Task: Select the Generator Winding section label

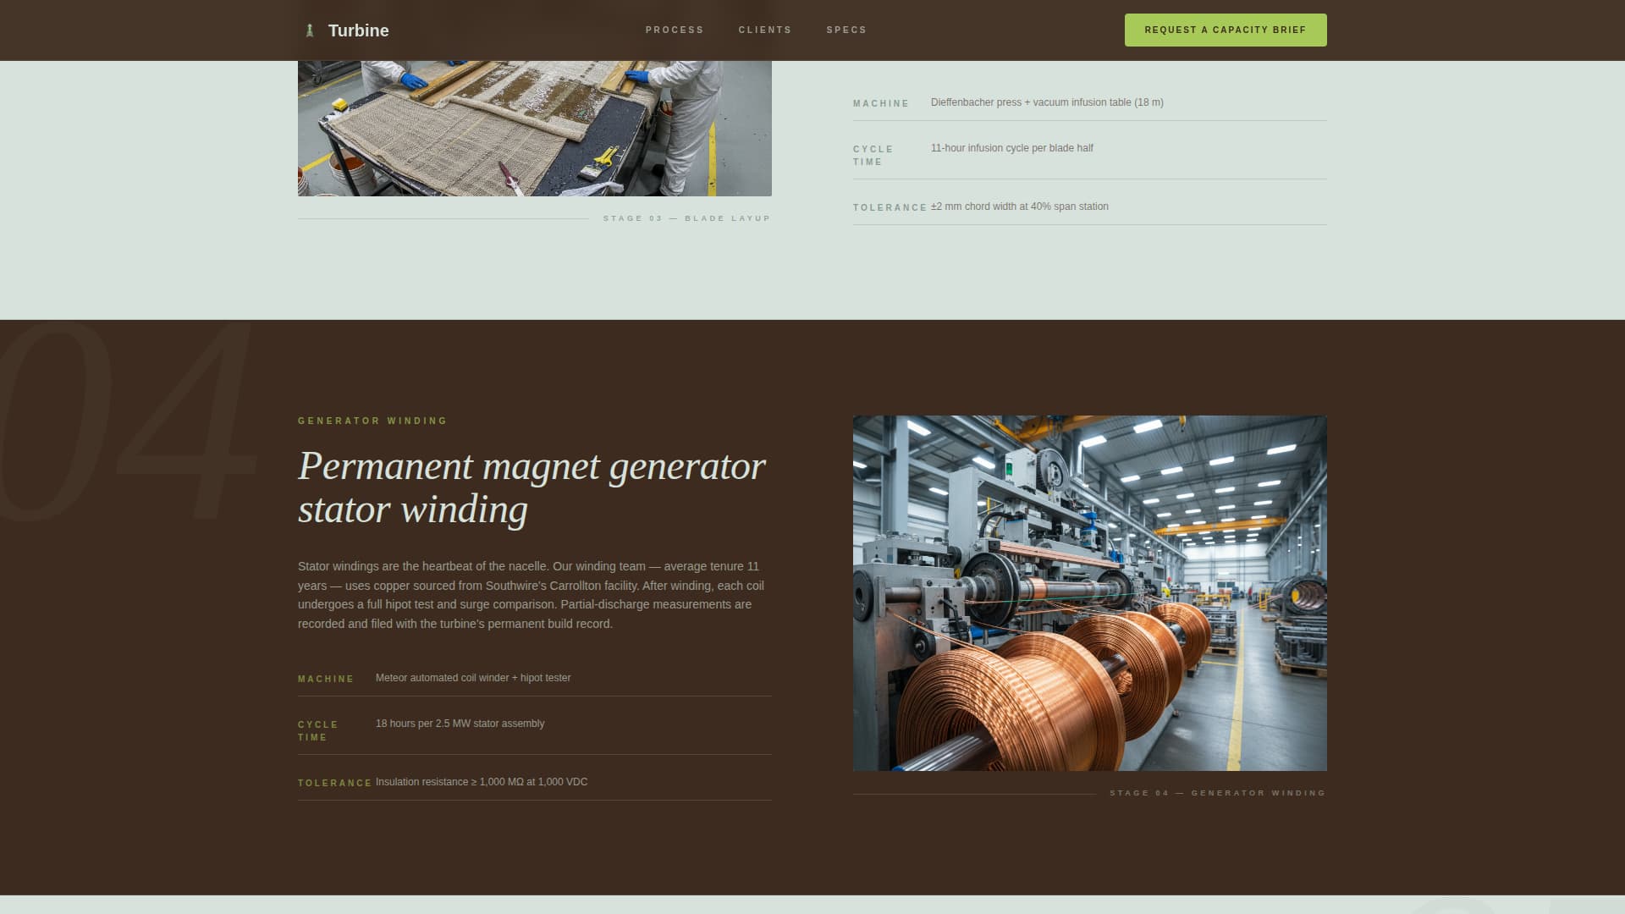Action: pyautogui.click(x=372, y=421)
